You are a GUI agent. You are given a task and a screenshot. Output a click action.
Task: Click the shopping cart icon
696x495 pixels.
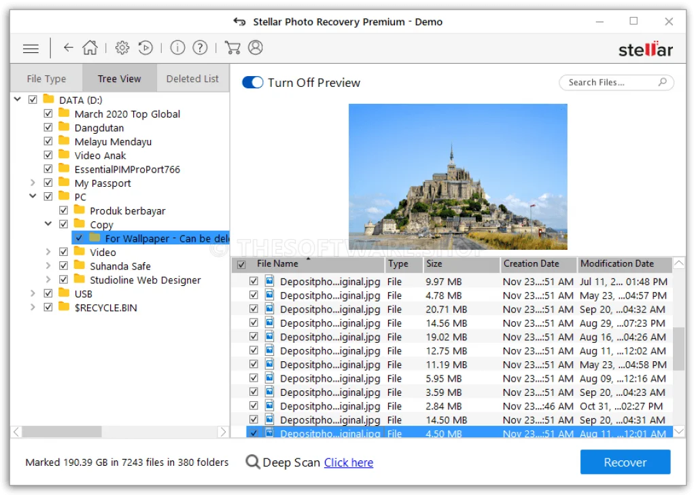pos(232,48)
